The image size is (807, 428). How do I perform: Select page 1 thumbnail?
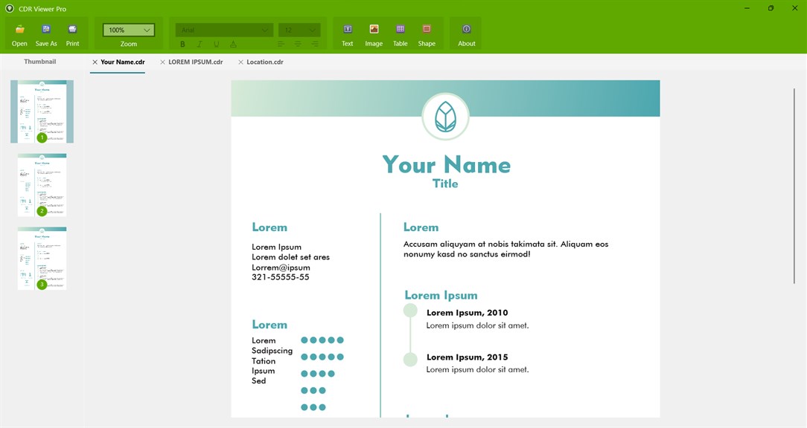42,111
